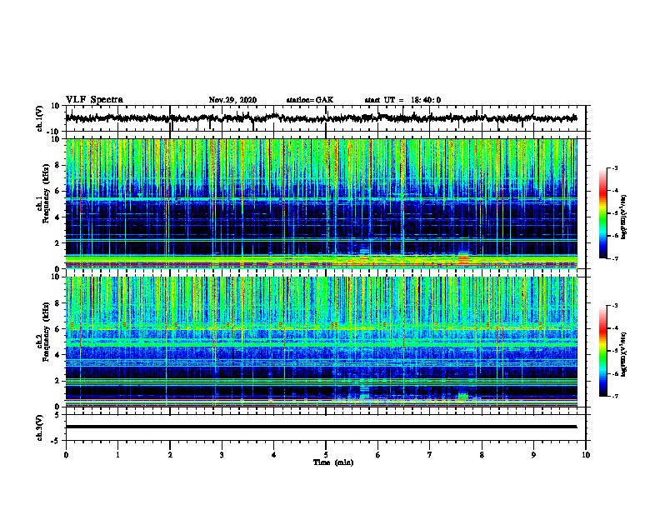Click the "ch.1(V)" waveform axis label
660x510 pixels.
point(40,118)
